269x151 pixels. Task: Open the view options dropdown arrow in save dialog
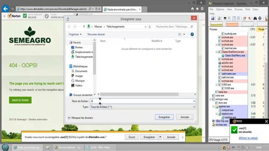pyautogui.click(x=184, y=34)
